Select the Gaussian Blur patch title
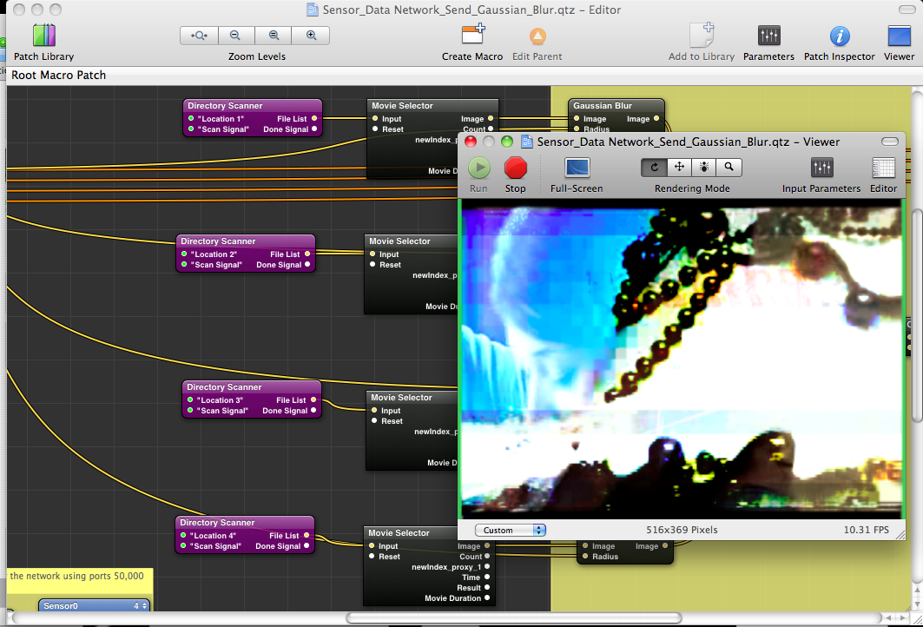This screenshot has height=627, width=923. click(x=603, y=106)
